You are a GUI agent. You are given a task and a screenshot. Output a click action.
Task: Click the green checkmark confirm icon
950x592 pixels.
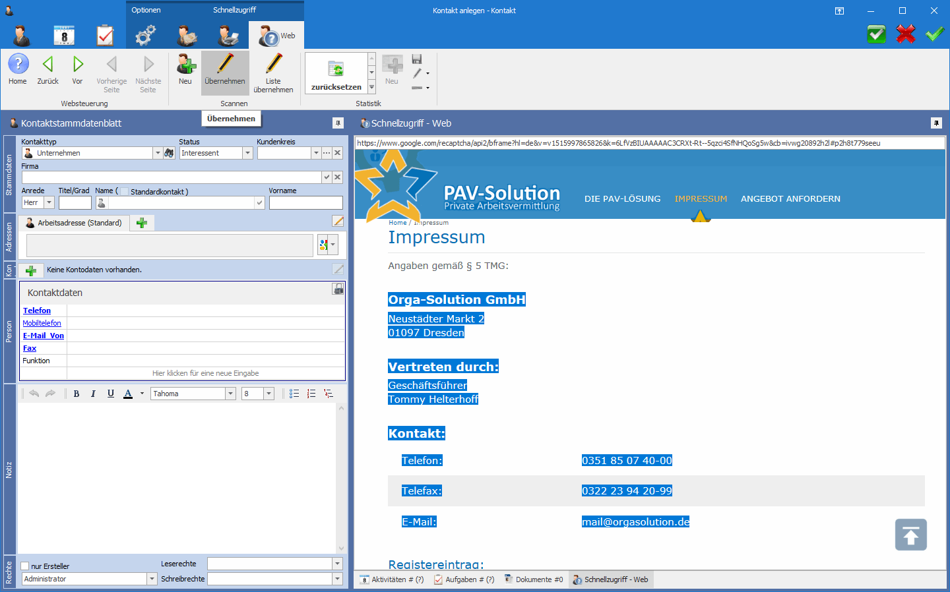pos(934,34)
